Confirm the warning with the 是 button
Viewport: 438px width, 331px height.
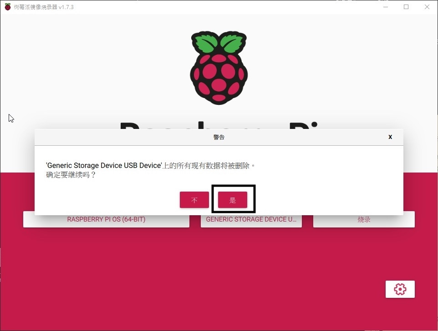click(x=232, y=200)
